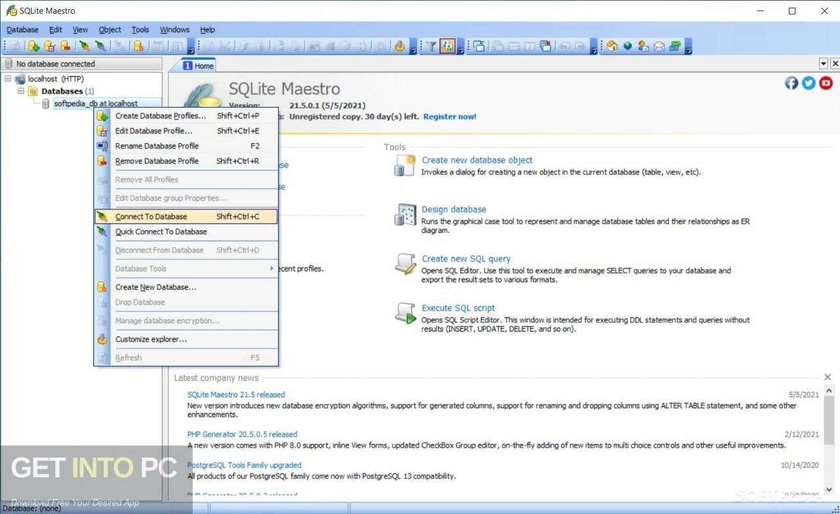Click the filter funnel toolbar icon
This screenshot has width=840, height=514.
431,46
